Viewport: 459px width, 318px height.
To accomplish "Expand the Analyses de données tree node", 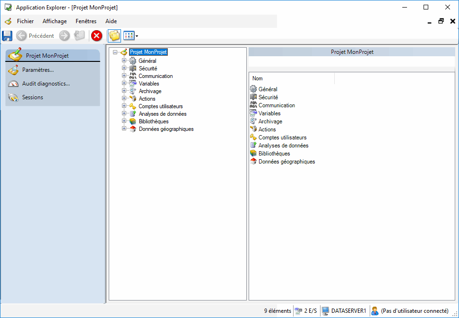I will coord(124,113).
